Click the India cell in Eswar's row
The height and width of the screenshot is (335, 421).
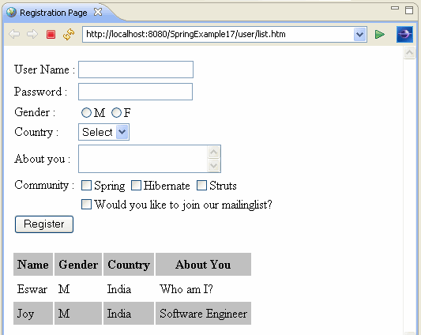pos(129,289)
